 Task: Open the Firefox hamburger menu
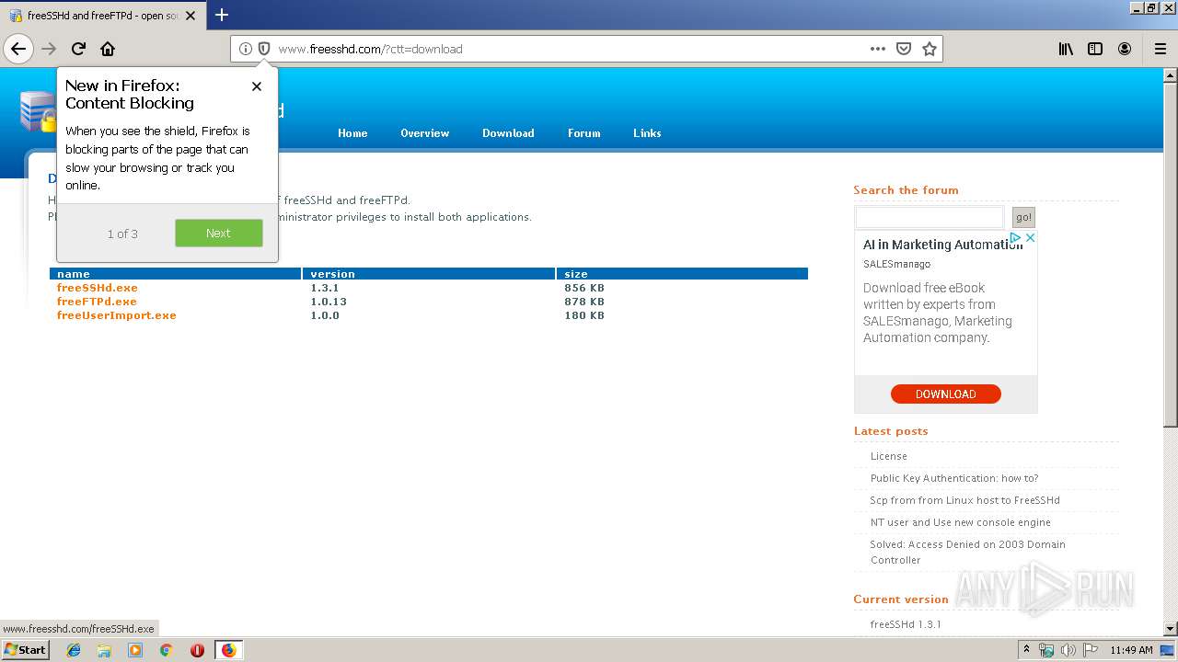pyautogui.click(x=1161, y=49)
